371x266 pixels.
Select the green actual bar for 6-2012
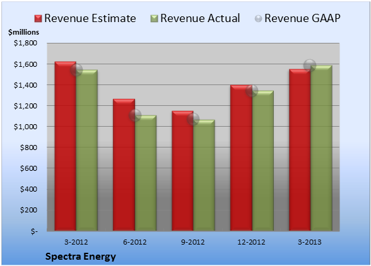pyautogui.click(x=146, y=173)
